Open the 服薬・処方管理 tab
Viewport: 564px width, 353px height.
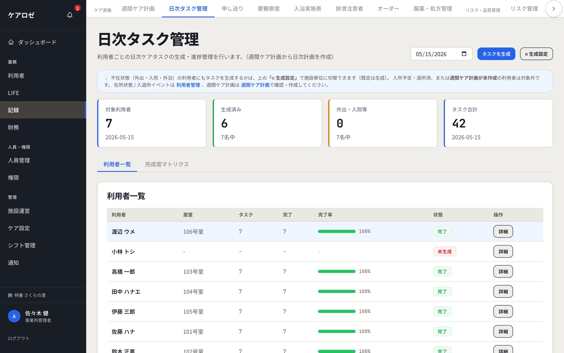pyautogui.click(x=432, y=9)
